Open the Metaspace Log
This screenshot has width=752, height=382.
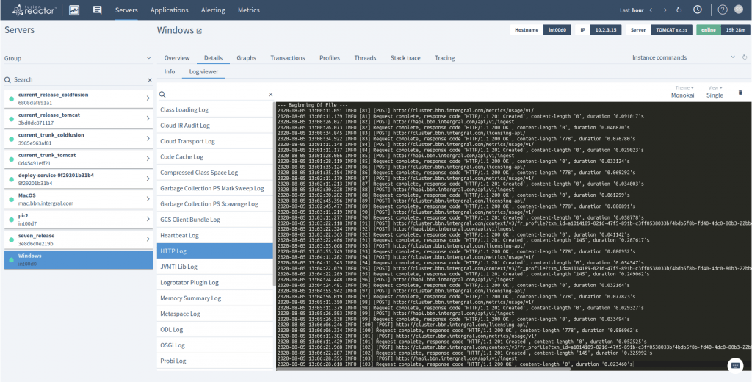coord(215,314)
